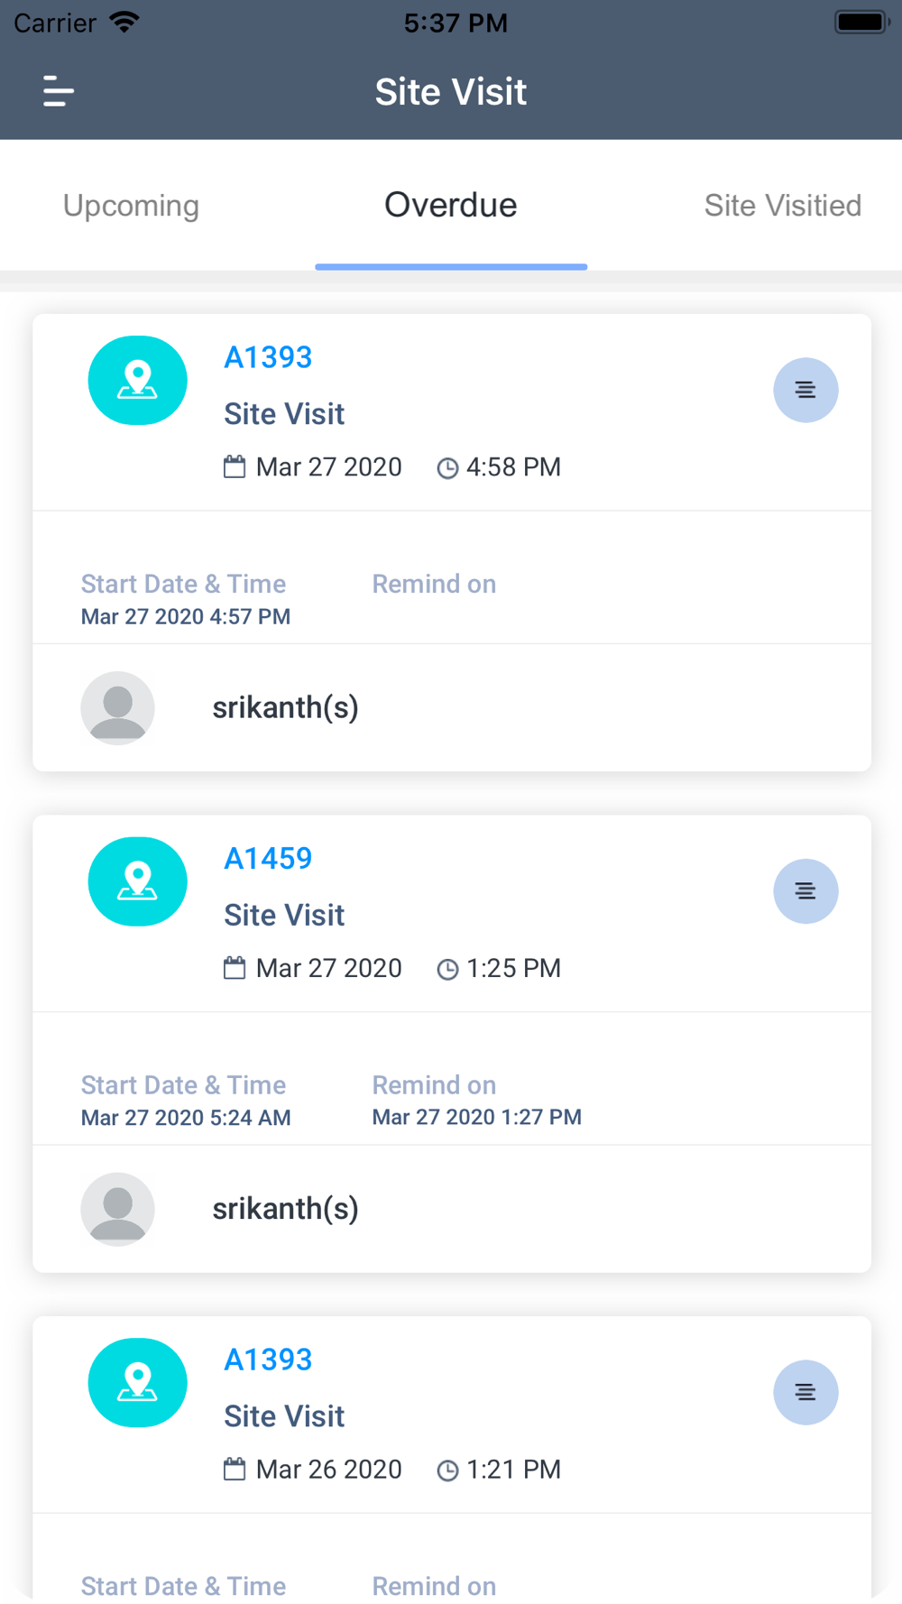Screen dimensions: 902x1604
Task: Open lead A1393 link in first card
Action: point(268,357)
